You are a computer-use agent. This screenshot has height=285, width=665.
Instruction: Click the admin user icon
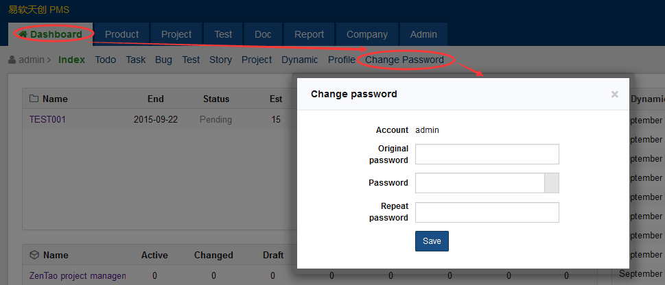click(x=12, y=60)
